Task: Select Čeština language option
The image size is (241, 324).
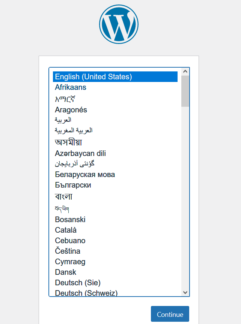Action: (x=68, y=251)
